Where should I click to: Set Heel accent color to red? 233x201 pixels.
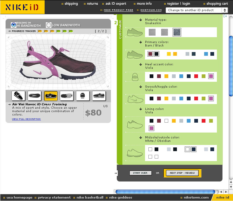[x=196, y=76]
